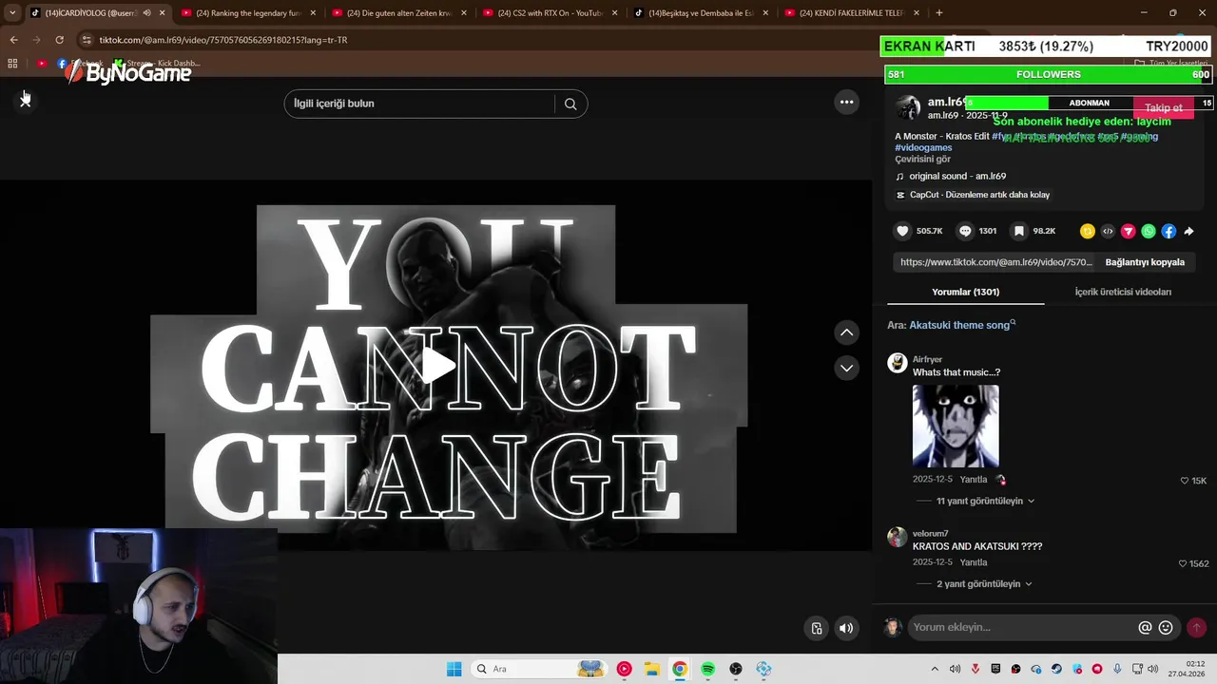Image resolution: width=1217 pixels, height=684 pixels.
Task: Post comment with red arrow button
Action: [x=1196, y=627]
